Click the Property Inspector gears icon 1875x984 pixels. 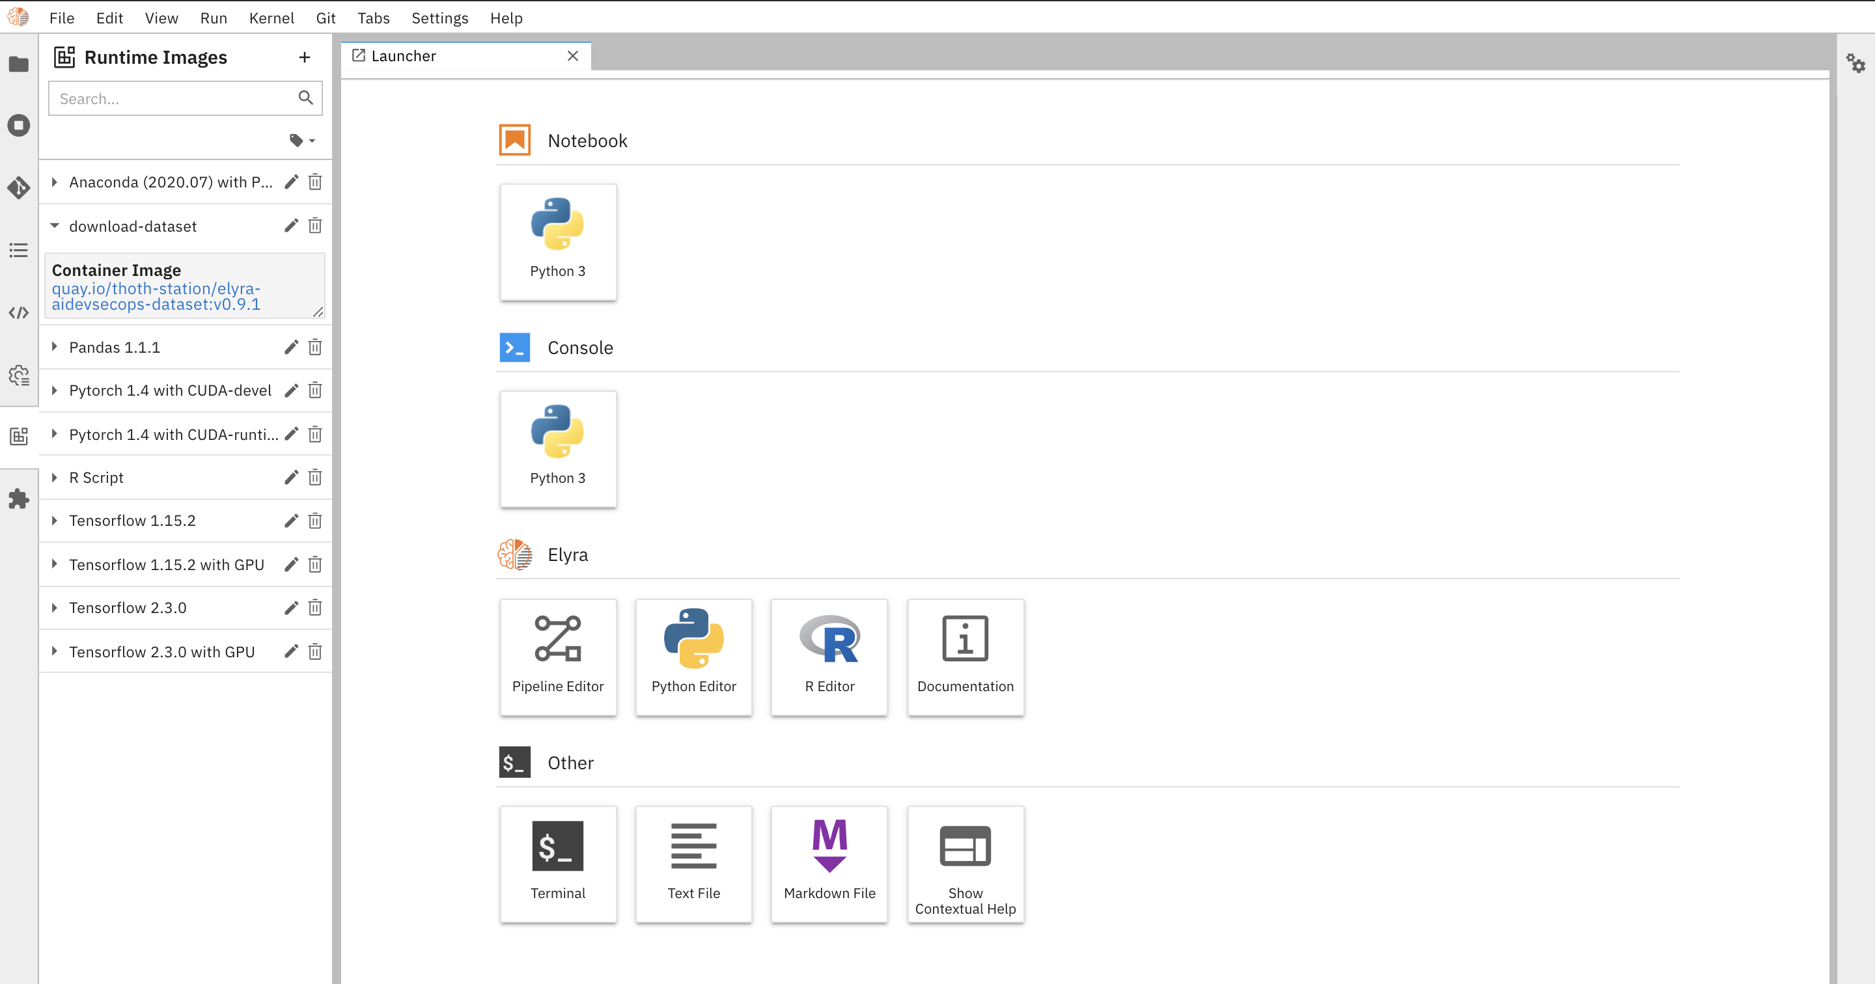tap(1855, 63)
